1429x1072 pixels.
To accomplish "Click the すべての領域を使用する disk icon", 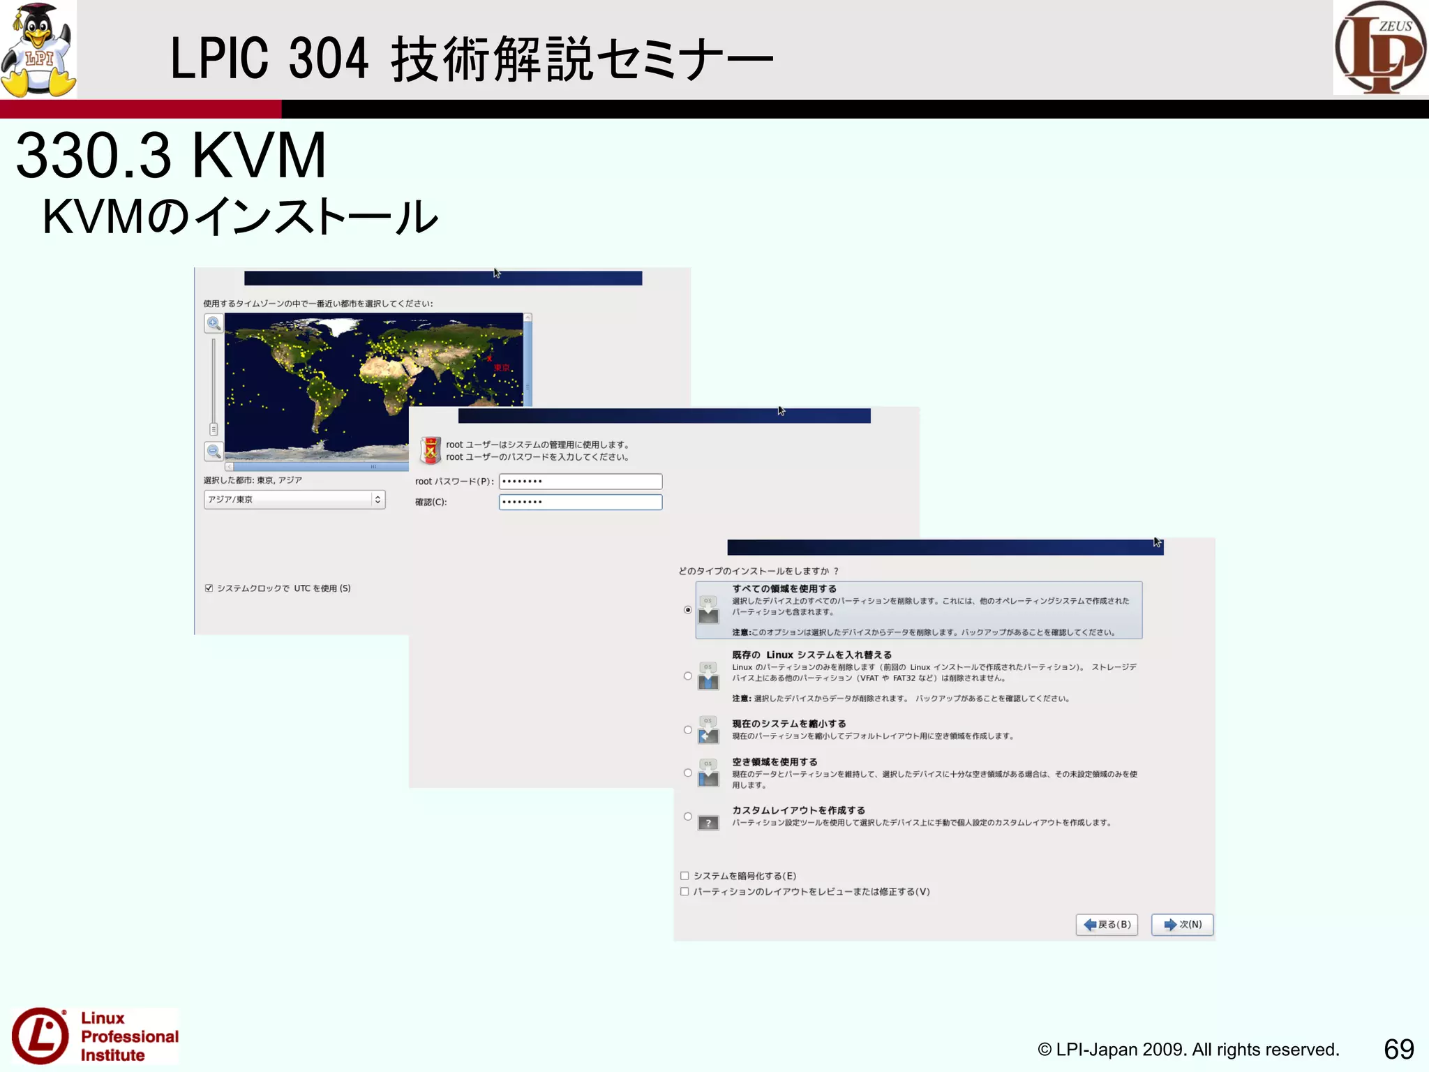I will pyautogui.click(x=708, y=609).
